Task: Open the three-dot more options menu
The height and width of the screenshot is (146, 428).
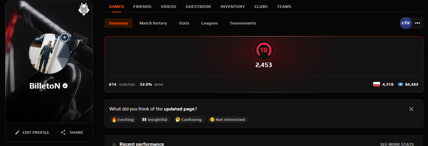Action: [x=417, y=23]
